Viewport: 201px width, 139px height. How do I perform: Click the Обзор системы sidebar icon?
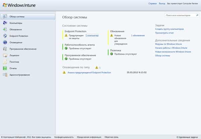point(5,16)
